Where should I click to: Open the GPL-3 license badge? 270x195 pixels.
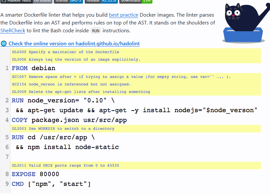coord(67,1)
